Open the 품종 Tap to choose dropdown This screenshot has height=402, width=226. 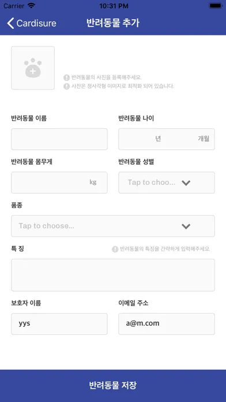pyautogui.click(x=113, y=226)
